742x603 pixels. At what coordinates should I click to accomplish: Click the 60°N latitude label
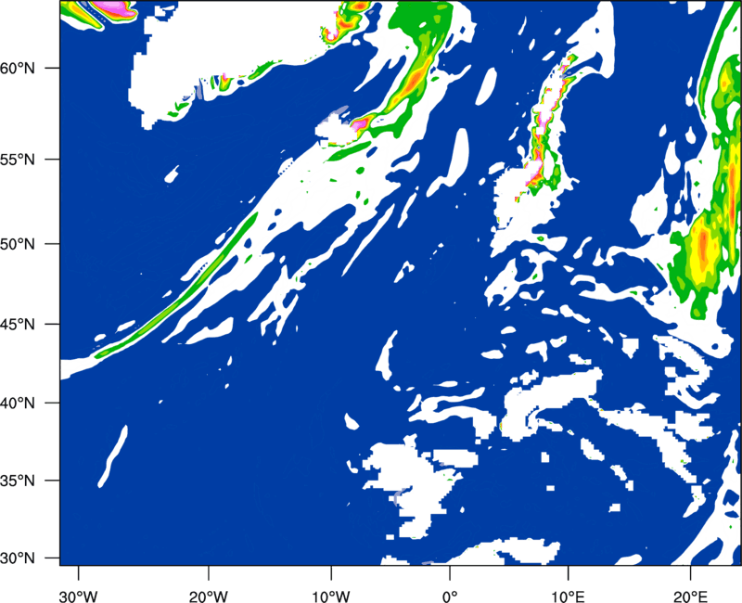tap(18, 68)
